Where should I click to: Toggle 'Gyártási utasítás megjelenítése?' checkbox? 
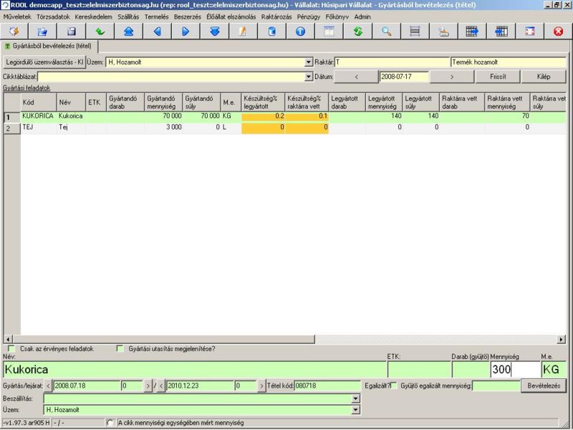click(x=120, y=349)
